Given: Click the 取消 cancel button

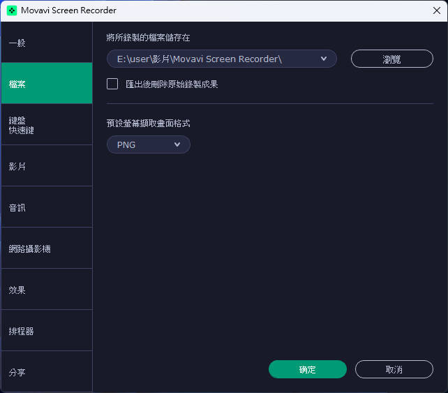Looking at the screenshot, I should [394, 369].
